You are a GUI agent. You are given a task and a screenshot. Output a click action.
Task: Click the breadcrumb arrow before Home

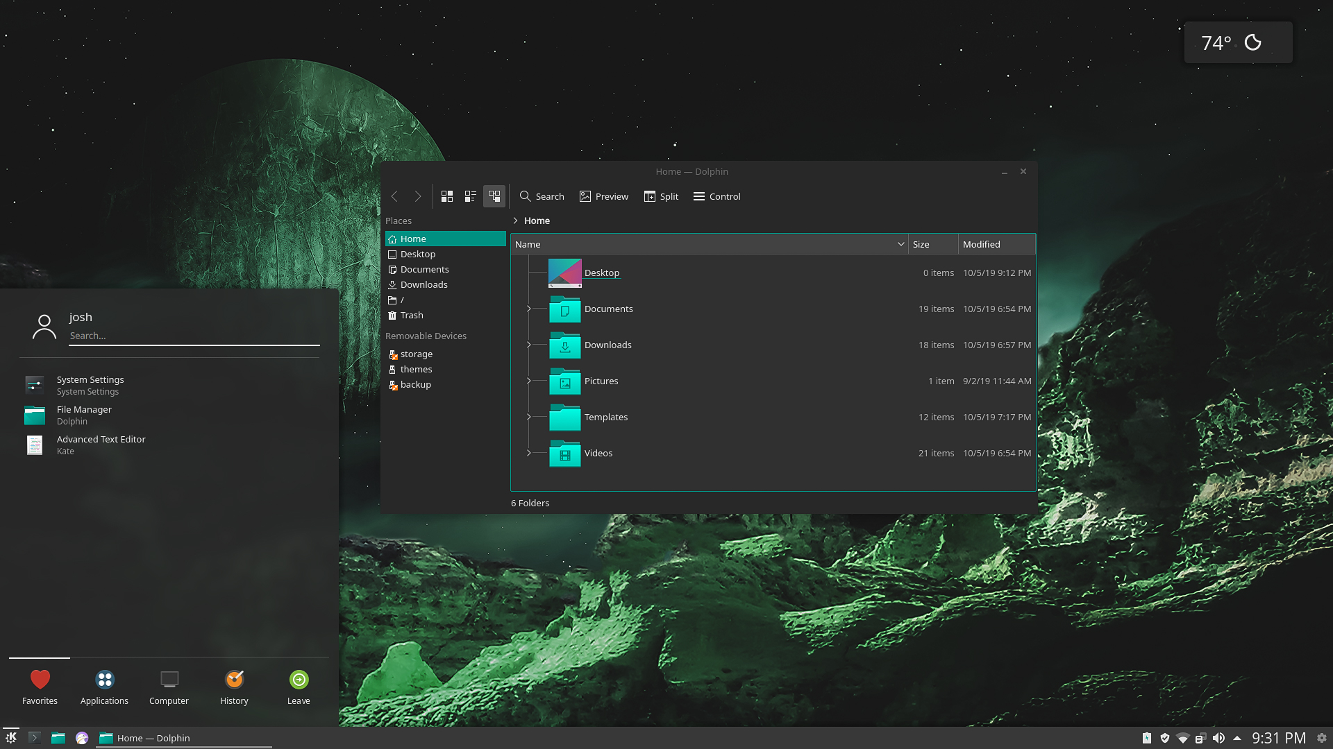[515, 221]
